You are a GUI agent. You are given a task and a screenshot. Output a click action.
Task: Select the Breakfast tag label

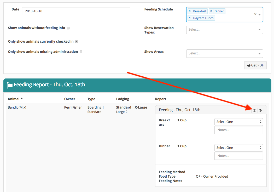click(x=200, y=11)
